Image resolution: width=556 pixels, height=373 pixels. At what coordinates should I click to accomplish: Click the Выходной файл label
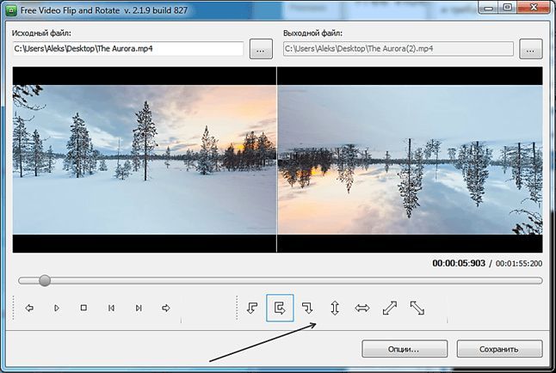[312, 33]
